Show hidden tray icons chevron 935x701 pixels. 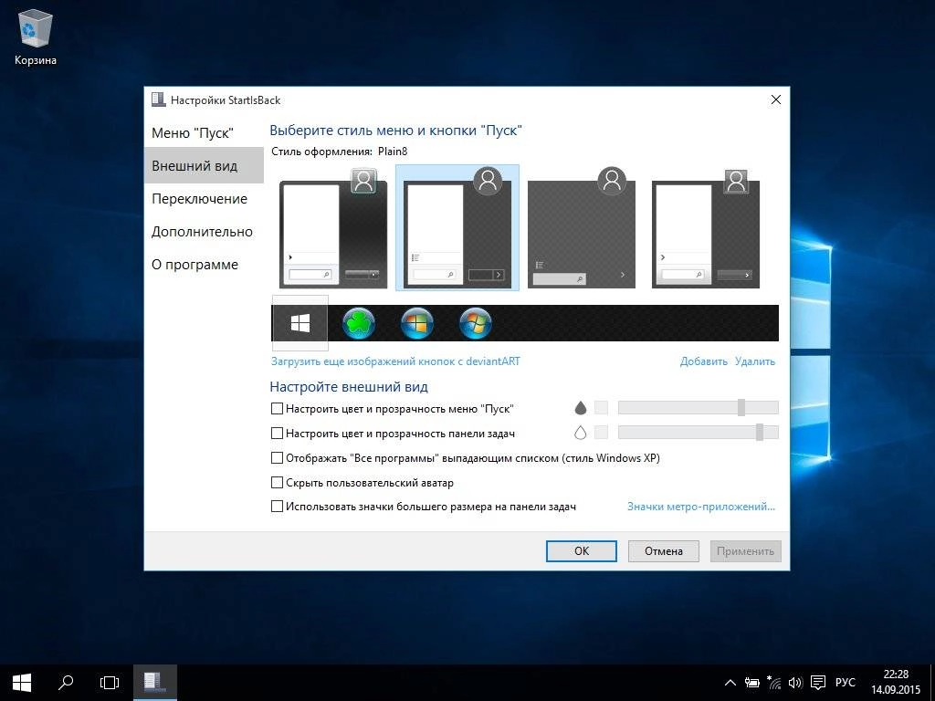coord(730,683)
